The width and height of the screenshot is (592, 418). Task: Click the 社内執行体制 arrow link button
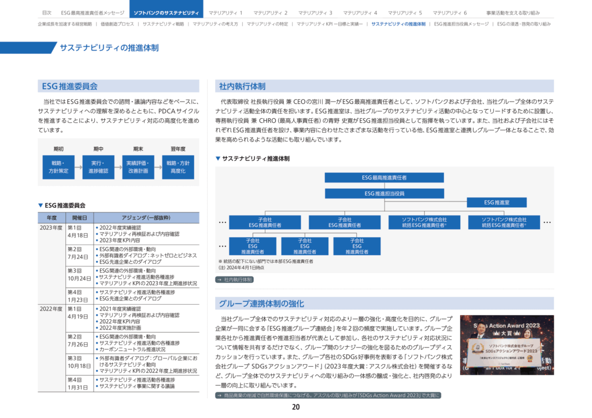[x=234, y=279]
